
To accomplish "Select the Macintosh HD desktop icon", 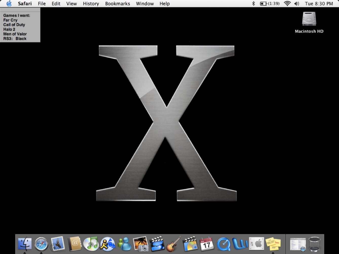I will pyautogui.click(x=309, y=22).
